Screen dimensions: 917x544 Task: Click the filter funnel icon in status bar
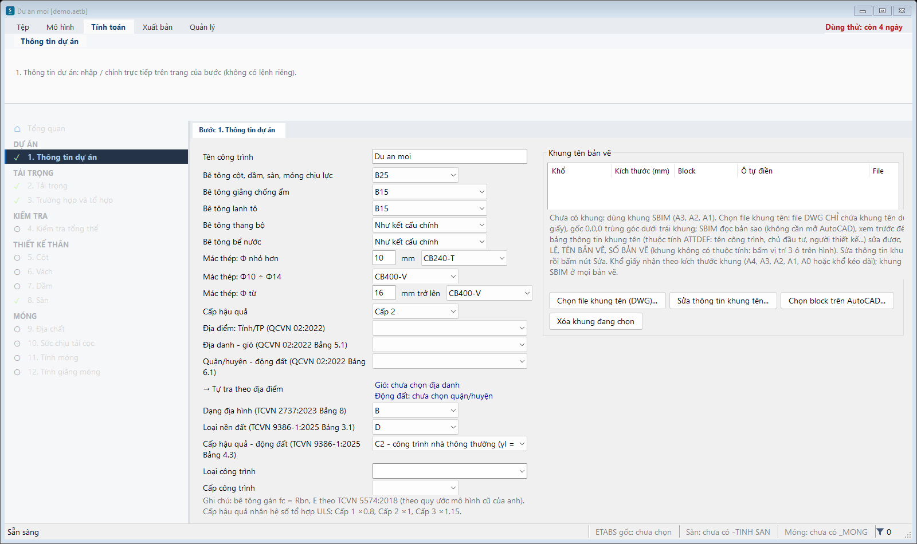click(880, 532)
